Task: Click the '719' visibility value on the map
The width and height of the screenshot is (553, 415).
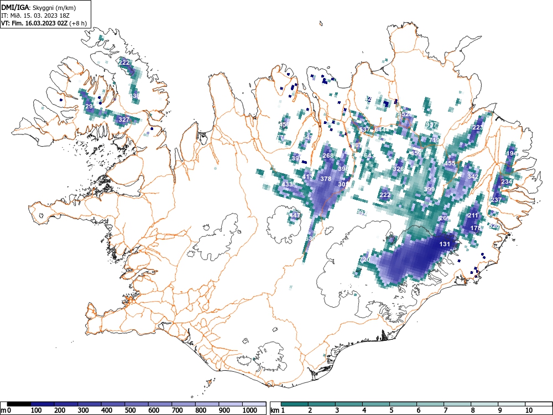Action: (x=435, y=140)
